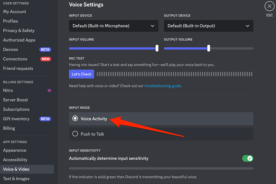Select the Voice Activity input mode

(x=75, y=119)
